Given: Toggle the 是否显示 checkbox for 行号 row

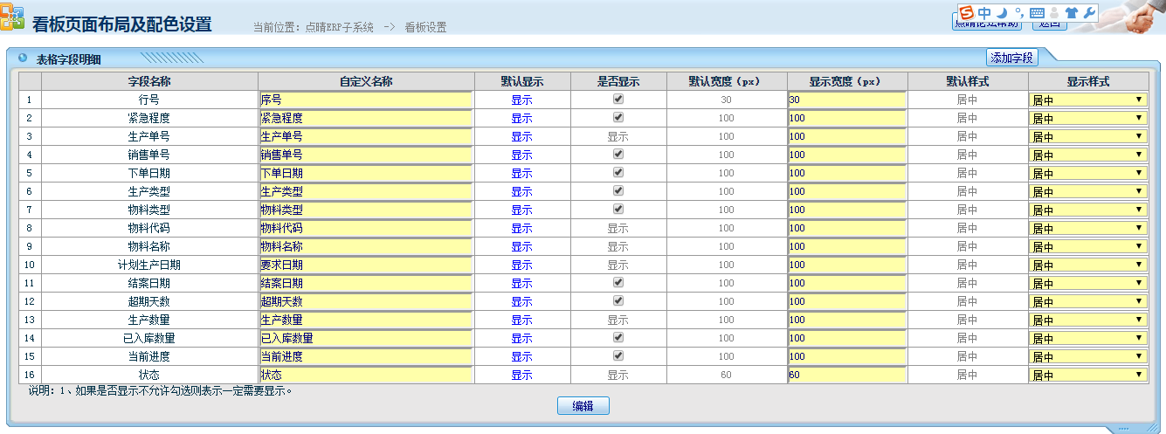Looking at the screenshot, I should coord(618,100).
